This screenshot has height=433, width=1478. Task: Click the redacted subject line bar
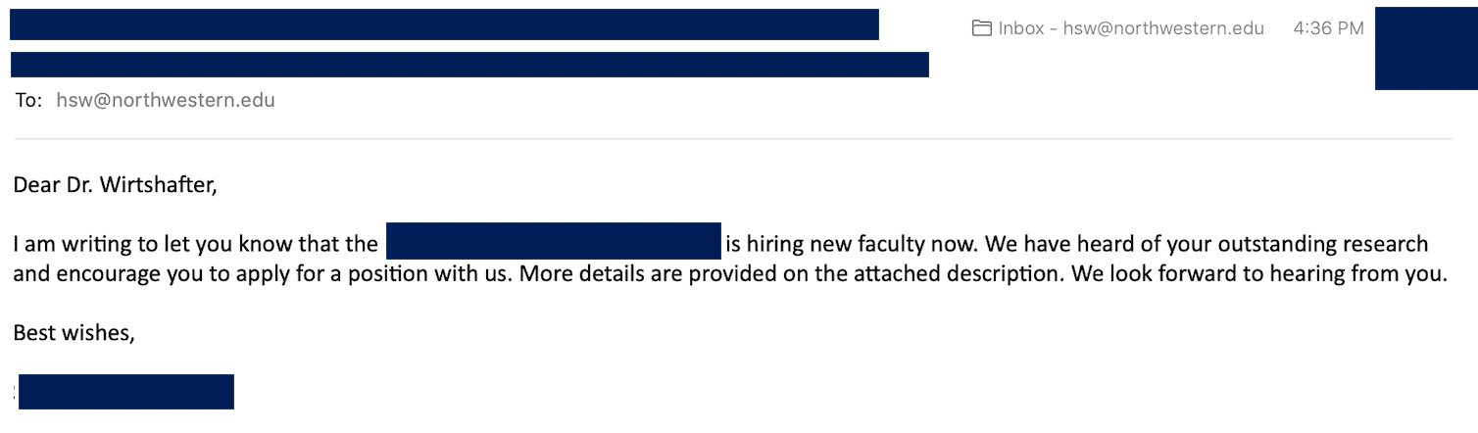(469, 65)
